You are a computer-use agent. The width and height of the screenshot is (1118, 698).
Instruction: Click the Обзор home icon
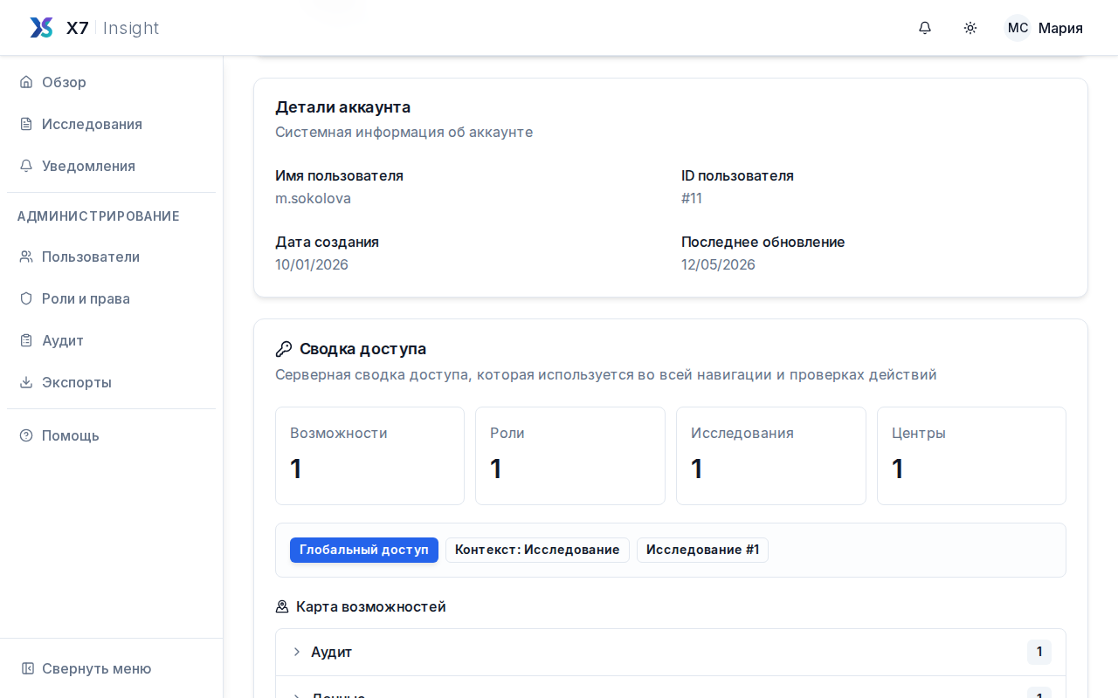click(26, 82)
